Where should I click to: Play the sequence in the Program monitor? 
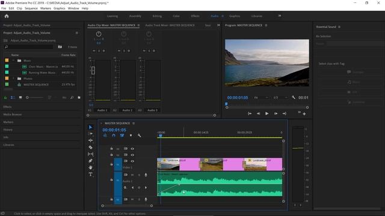[267, 113]
